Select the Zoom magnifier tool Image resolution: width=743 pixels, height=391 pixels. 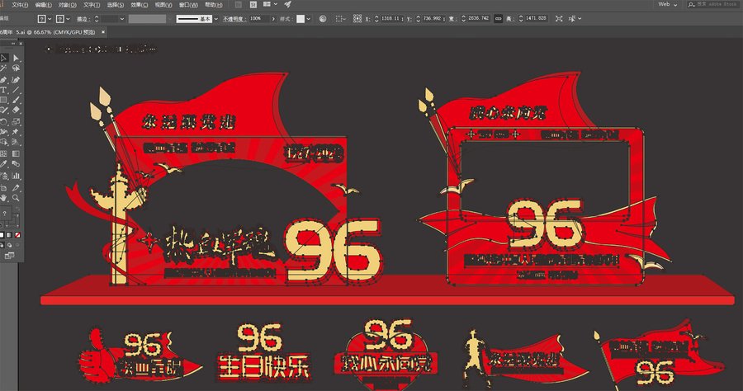click(x=16, y=198)
